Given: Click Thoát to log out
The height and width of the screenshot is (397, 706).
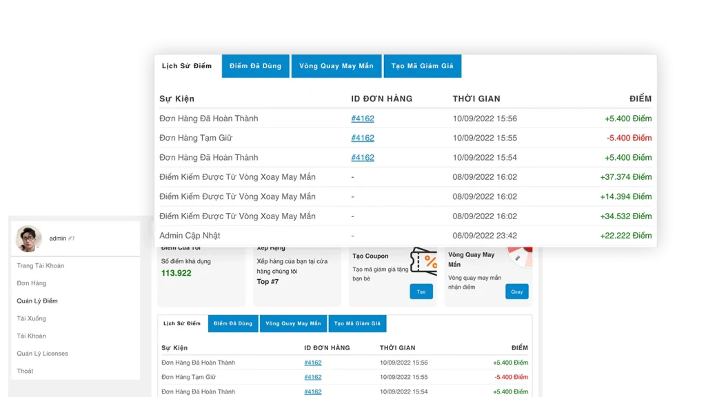Looking at the screenshot, I should pos(25,371).
